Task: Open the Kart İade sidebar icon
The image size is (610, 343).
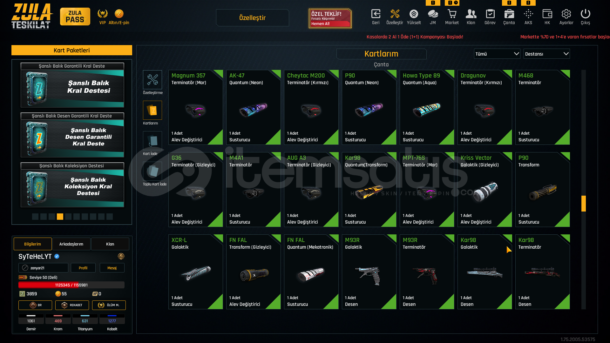Action: point(152,141)
